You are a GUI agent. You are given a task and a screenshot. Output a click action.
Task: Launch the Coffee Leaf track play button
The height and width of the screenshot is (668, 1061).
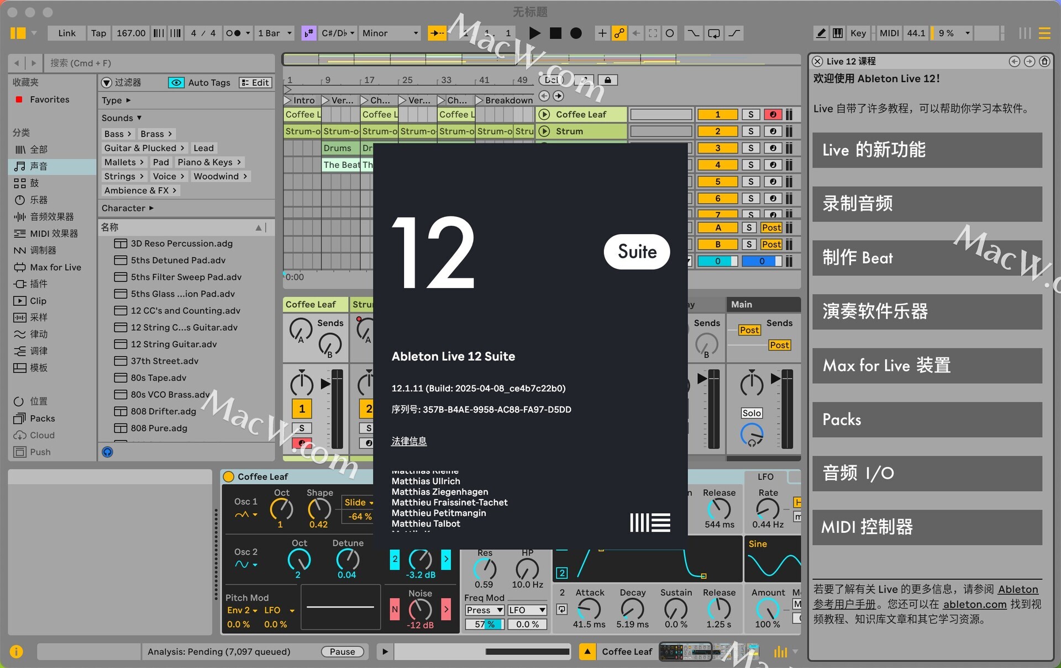pyautogui.click(x=544, y=114)
